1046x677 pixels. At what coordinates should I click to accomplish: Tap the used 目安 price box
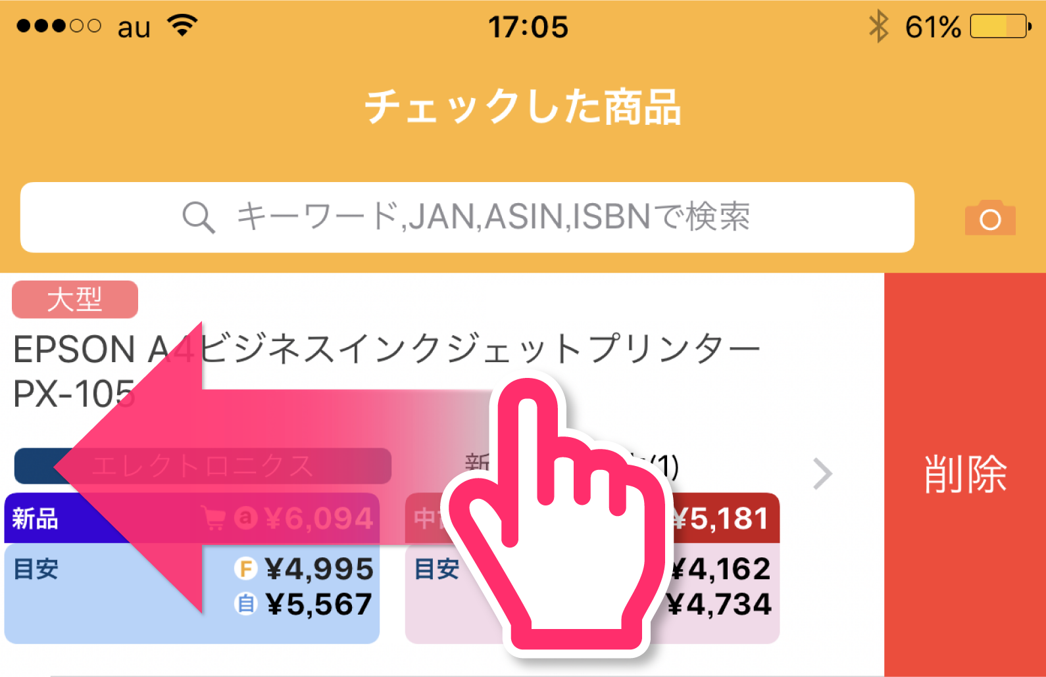(592, 593)
